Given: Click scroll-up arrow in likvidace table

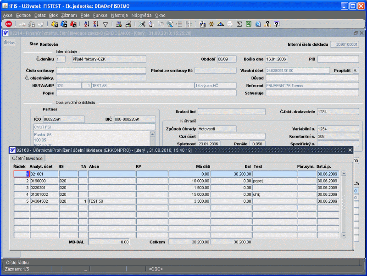Looking at the screenshot, I should pos(344,173).
